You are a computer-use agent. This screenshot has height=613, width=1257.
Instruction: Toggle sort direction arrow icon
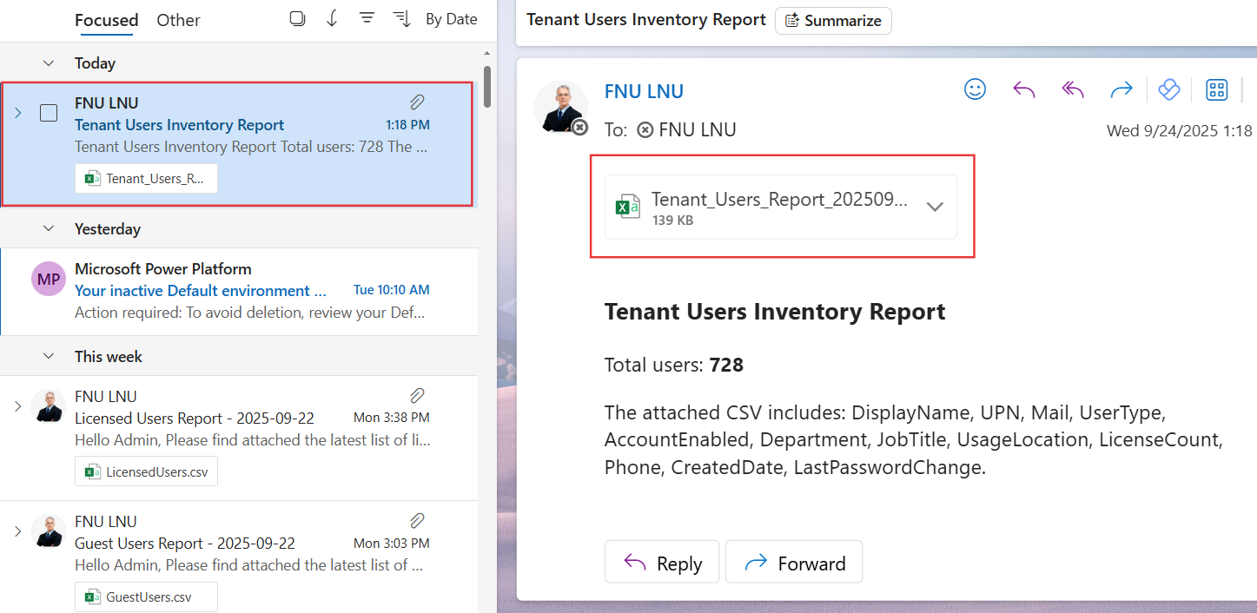332,19
